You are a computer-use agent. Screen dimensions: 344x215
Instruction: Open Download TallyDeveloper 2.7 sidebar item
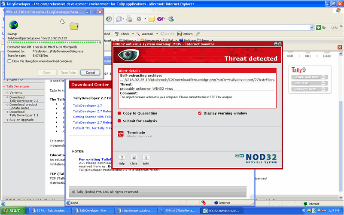pos(24,99)
